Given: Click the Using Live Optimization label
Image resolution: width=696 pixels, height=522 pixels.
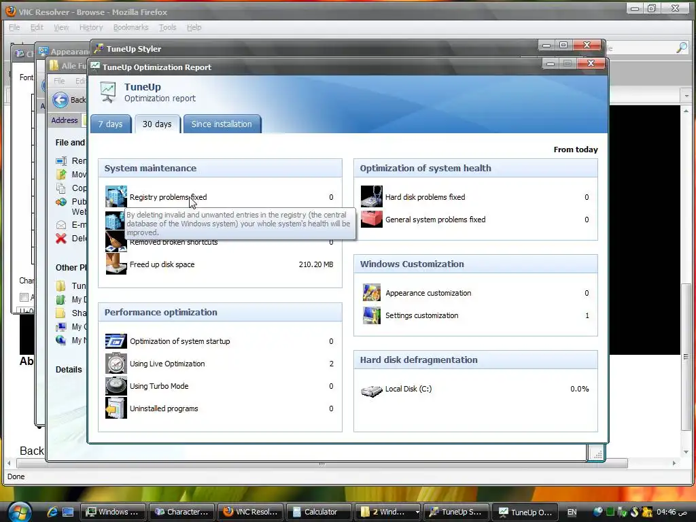Looking at the screenshot, I should (167, 364).
